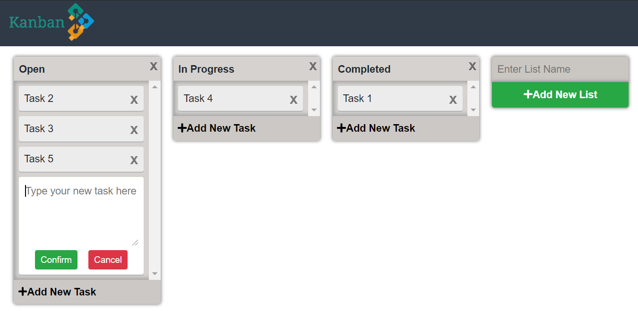Delete Task 2 with its X icon
The width and height of the screenshot is (638, 311).
(134, 100)
